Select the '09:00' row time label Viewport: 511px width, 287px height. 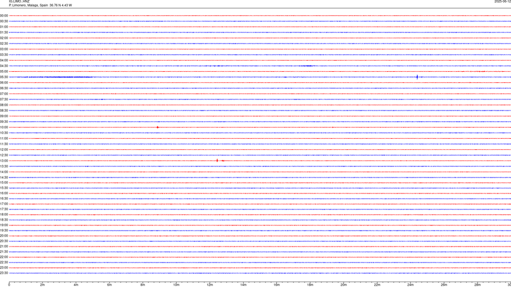point(4,116)
